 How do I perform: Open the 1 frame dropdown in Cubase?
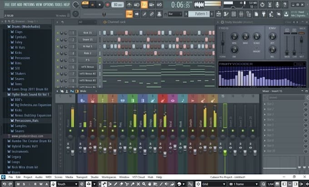[244, 184]
